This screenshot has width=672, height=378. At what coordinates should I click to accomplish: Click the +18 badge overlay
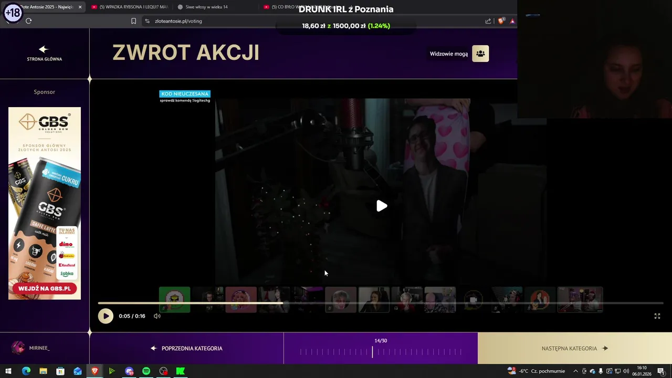(13, 12)
